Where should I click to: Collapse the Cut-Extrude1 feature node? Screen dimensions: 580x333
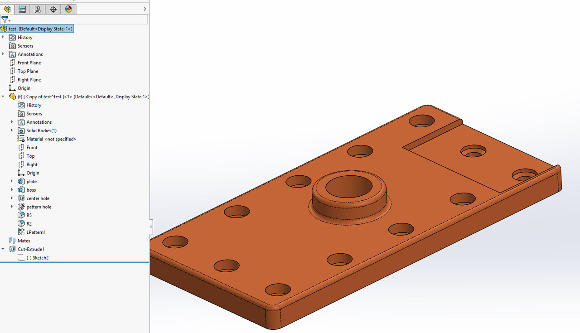(3, 249)
